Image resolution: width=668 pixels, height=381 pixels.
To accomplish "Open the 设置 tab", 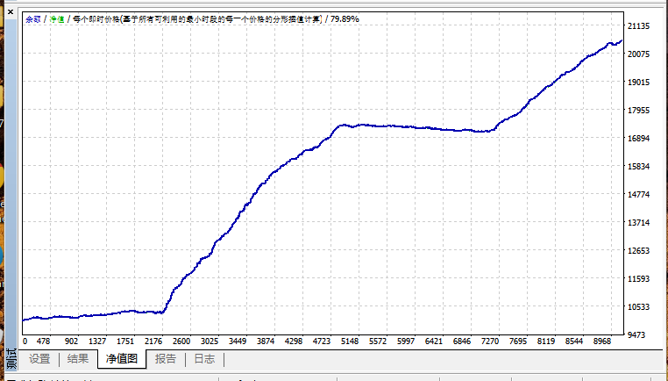I will (39, 359).
